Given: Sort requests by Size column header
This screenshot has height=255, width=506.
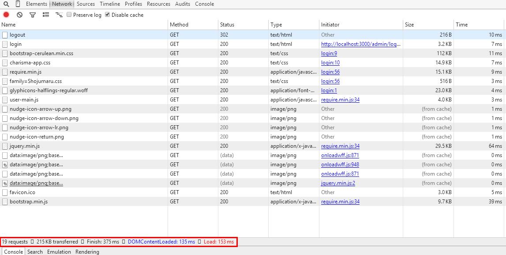Looking at the screenshot, I should click(x=409, y=25).
